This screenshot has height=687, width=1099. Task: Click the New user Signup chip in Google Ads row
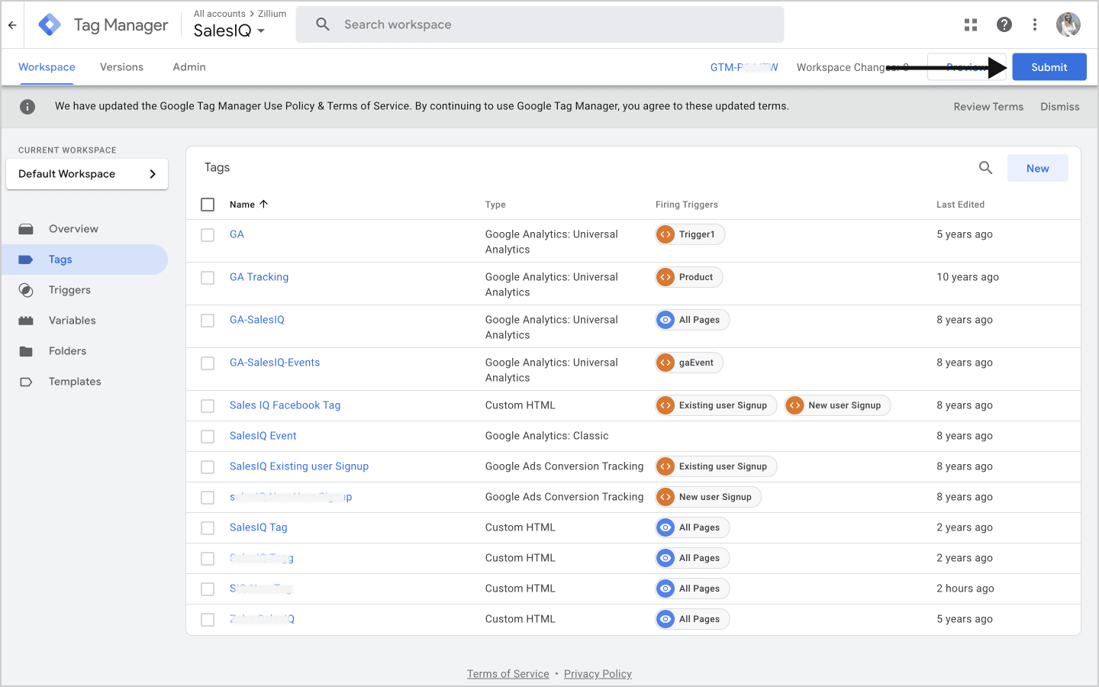click(x=708, y=497)
